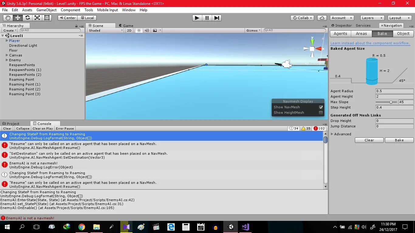Open the Layers dropdown
The image size is (415, 233).
point(372,18)
